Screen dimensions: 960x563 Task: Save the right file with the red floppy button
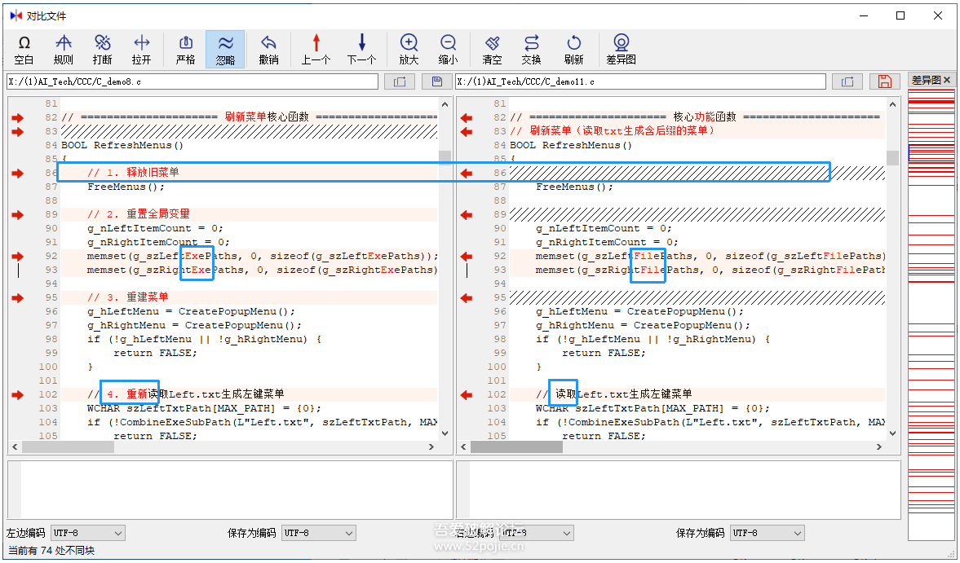click(885, 81)
